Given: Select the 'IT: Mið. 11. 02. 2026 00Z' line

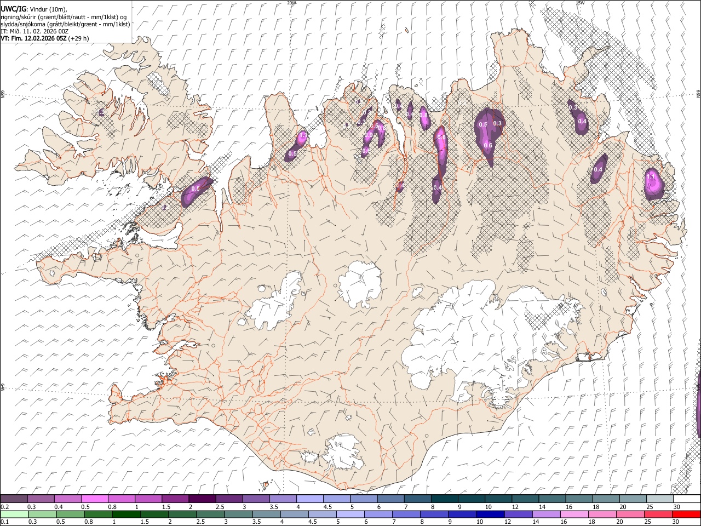Looking at the screenshot, I should [35, 31].
